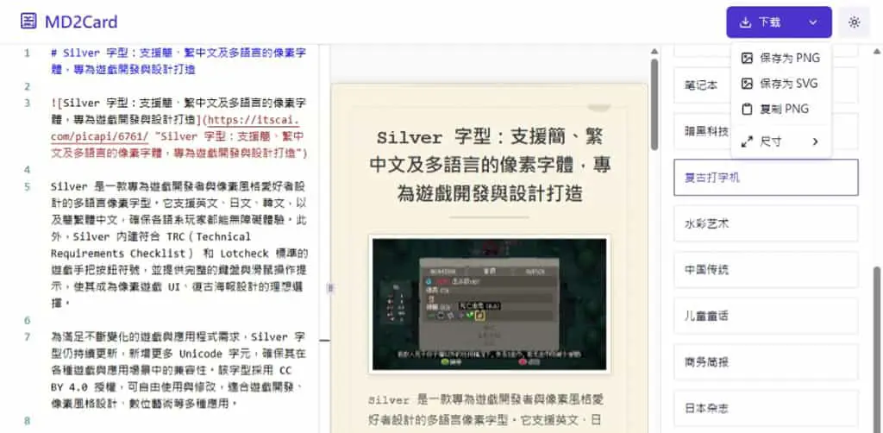
Task: Click the theme list scrollbar up arrow
Action: [877, 51]
